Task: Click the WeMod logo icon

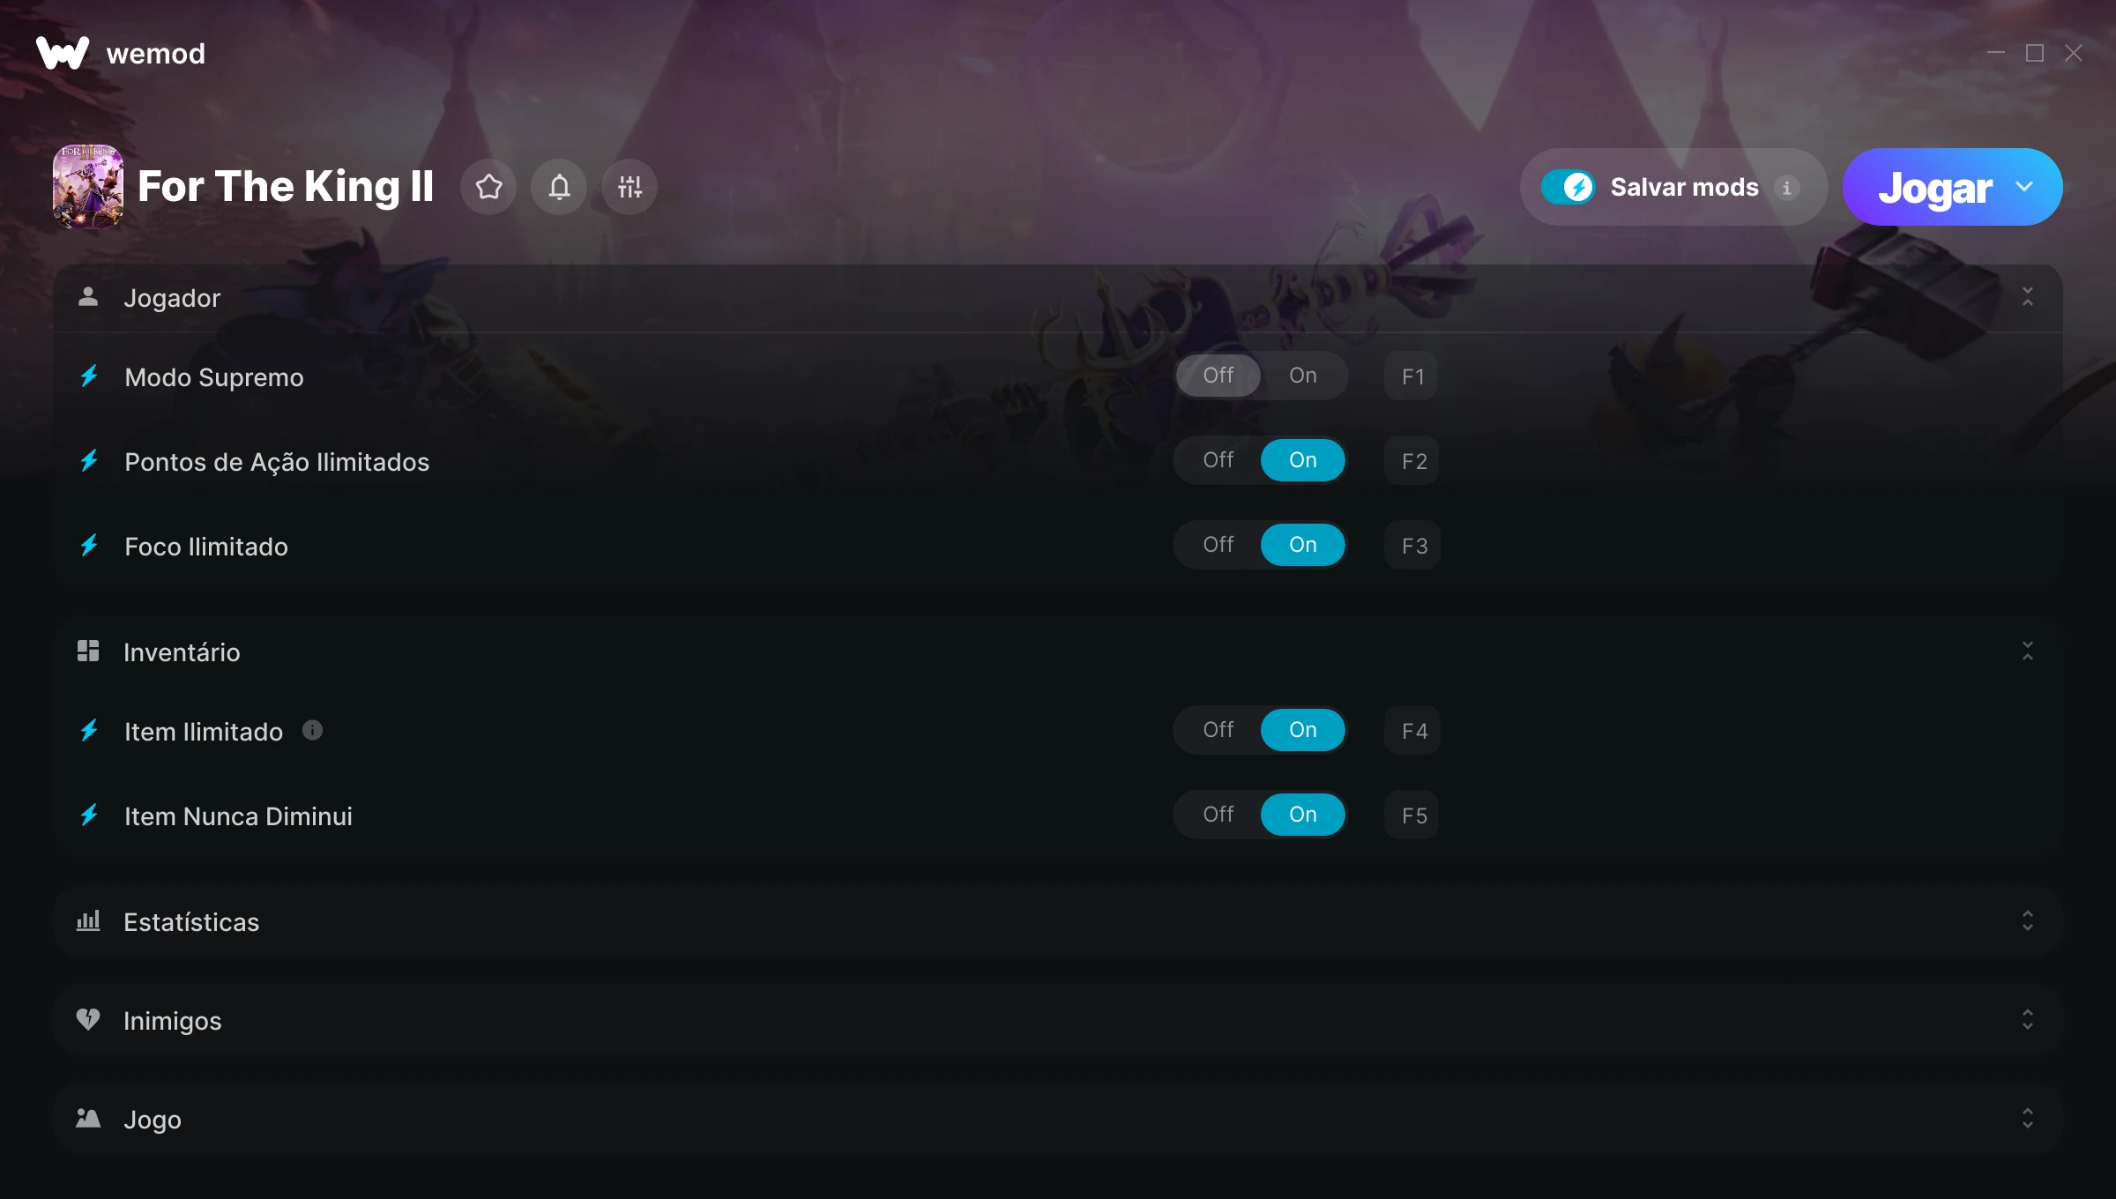Action: pos(63,53)
